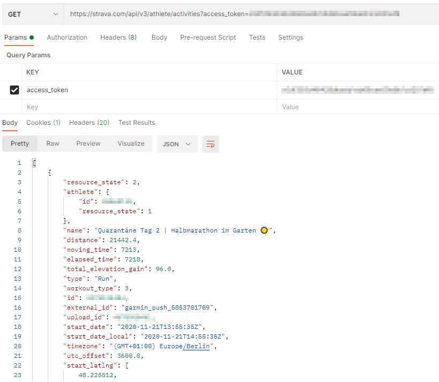Open the Settings tab
This screenshot has width=439, height=382.
(x=291, y=38)
